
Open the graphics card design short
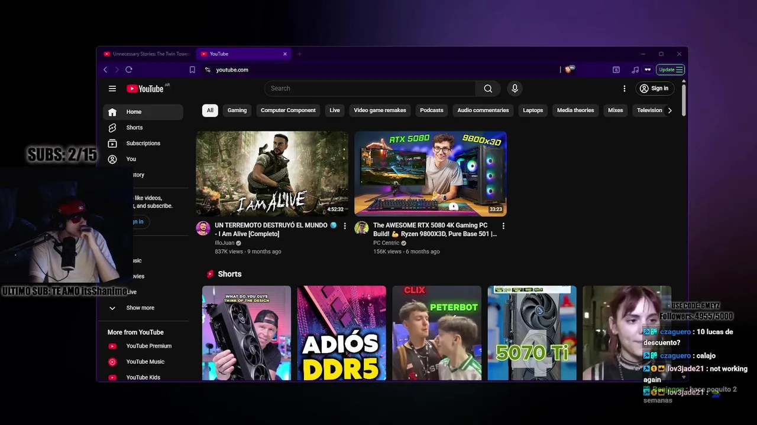click(247, 333)
